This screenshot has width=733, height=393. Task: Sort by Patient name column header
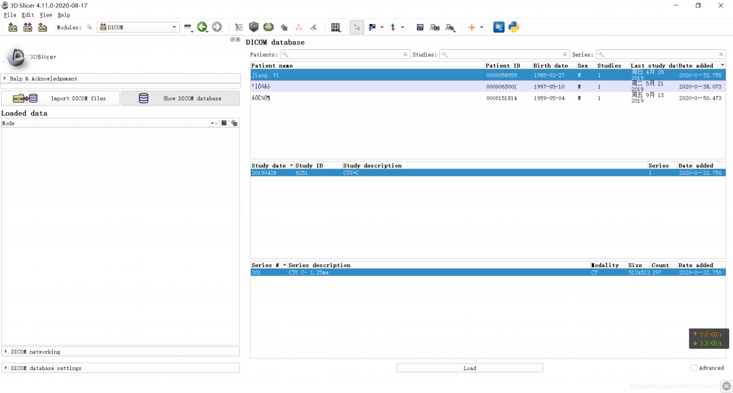coord(368,65)
